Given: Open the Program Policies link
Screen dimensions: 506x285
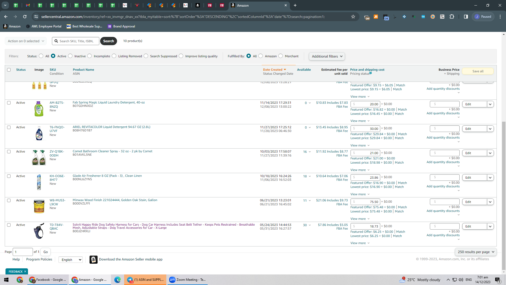Looking at the screenshot, I should pyautogui.click(x=39, y=259).
